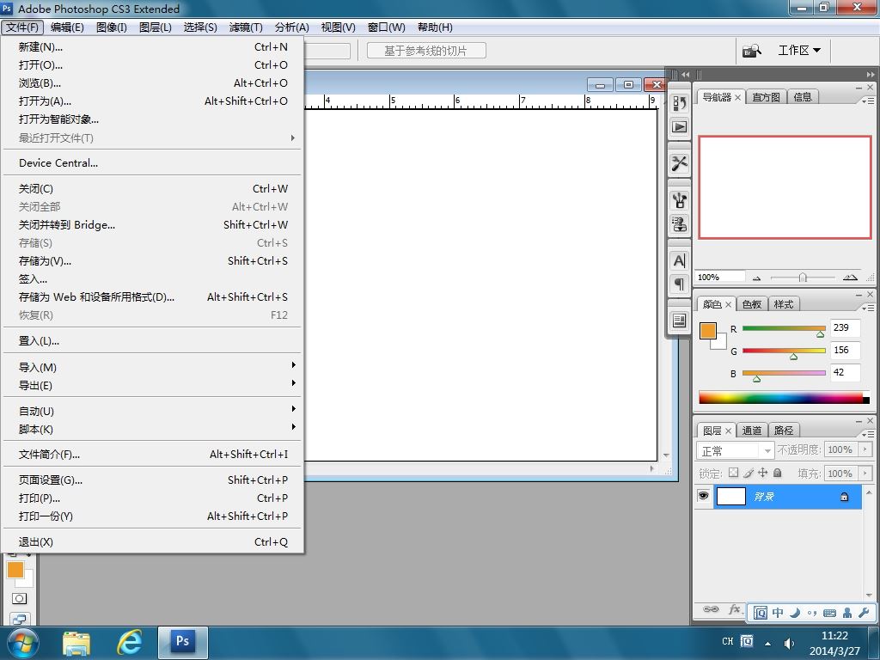Expand 自动(U) submenu
The height and width of the screenshot is (660, 880).
pyautogui.click(x=152, y=412)
